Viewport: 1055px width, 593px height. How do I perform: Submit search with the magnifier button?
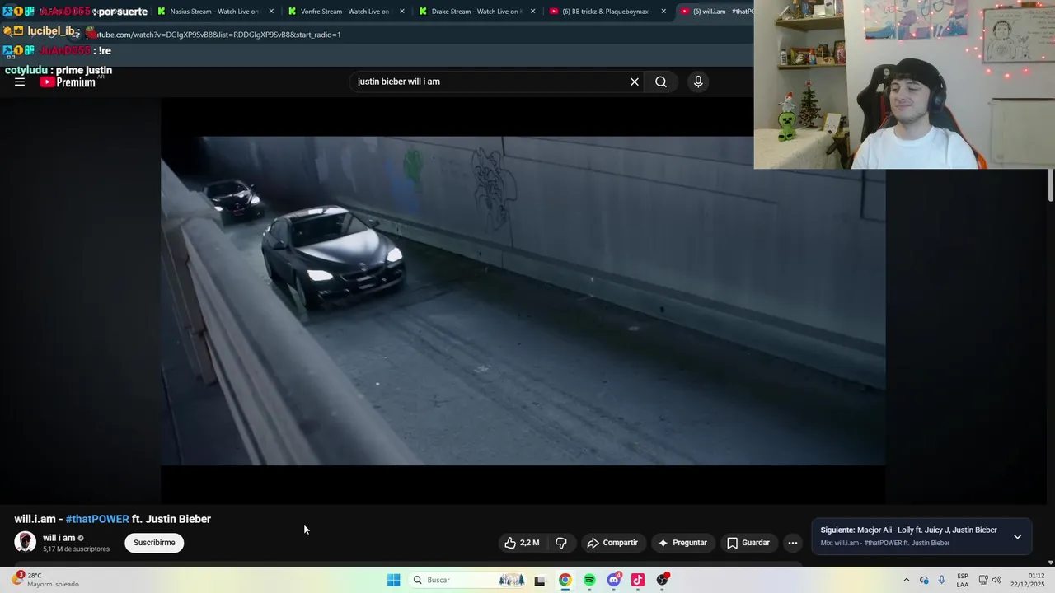(x=661, y=82)
